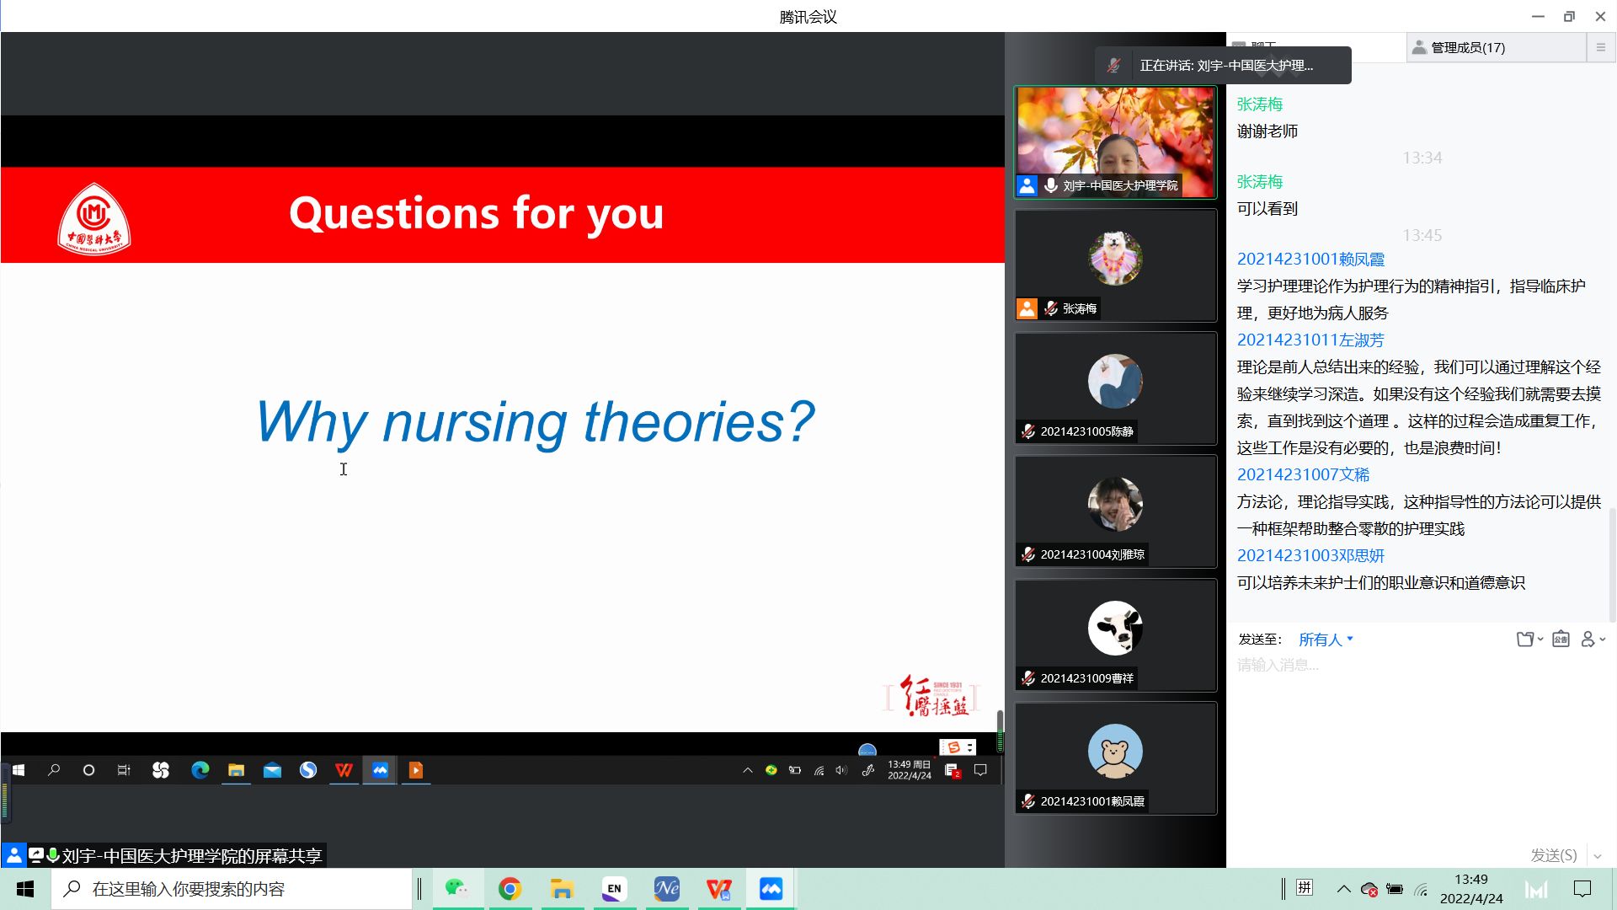Click Chrome icon on the taskbar
The image size is (1617, 910).
(510, 889)
